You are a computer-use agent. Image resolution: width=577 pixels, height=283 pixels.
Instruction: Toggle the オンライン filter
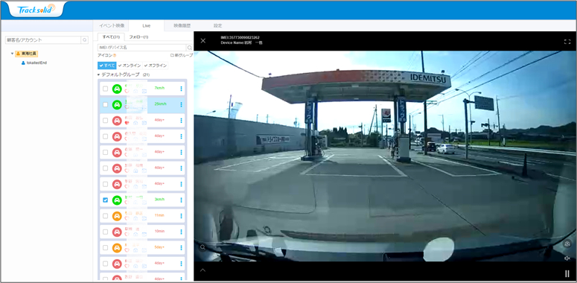point(130,66)
